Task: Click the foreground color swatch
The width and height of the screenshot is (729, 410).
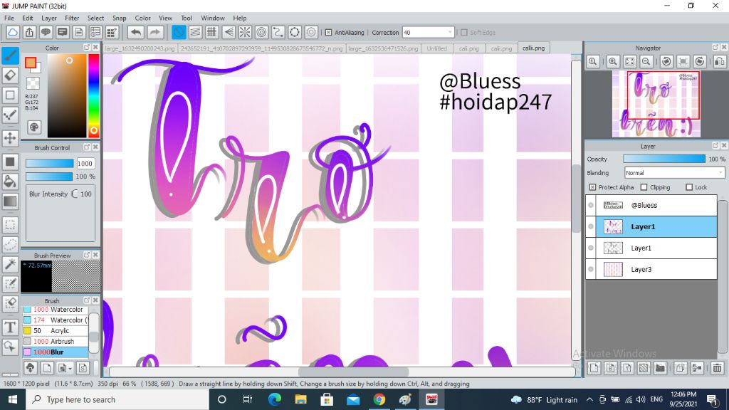Action: click(31, 63)
